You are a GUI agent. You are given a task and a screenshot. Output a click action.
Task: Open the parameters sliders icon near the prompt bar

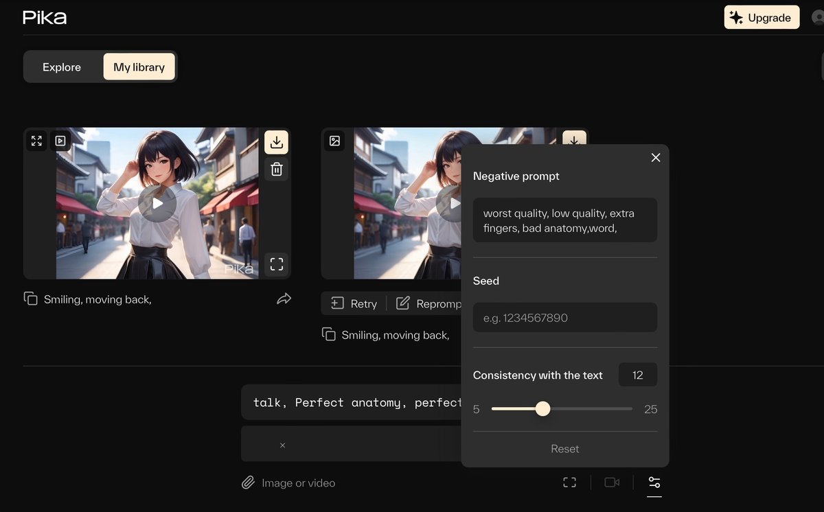[x=654, y=484]
